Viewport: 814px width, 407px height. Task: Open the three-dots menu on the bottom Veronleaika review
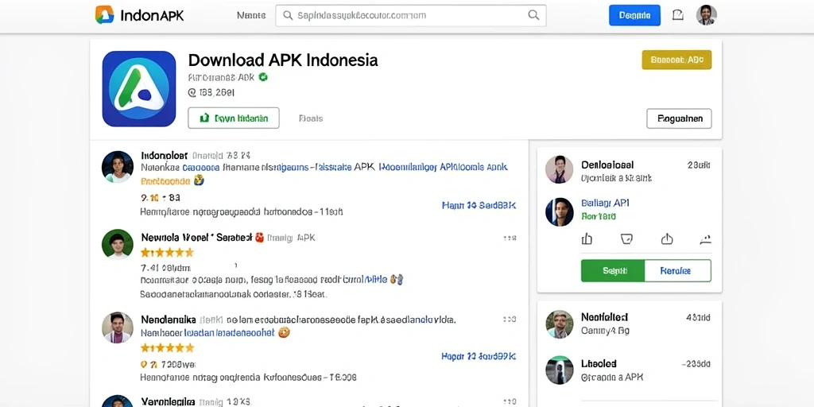510,401
